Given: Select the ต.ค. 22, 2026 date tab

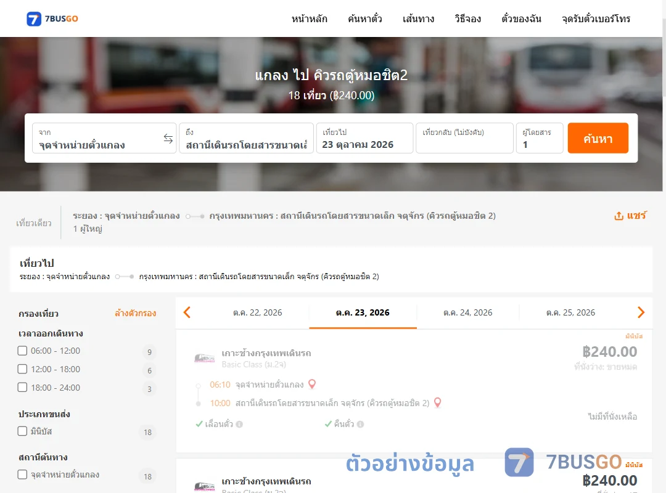Looking at the screenshot, I should [x=257, y=312].
